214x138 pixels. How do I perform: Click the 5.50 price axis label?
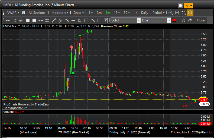click(x=203, y=34)
